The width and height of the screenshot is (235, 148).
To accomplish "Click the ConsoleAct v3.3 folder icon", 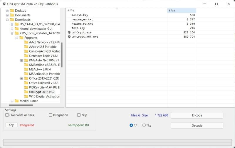I will point(26,51).
